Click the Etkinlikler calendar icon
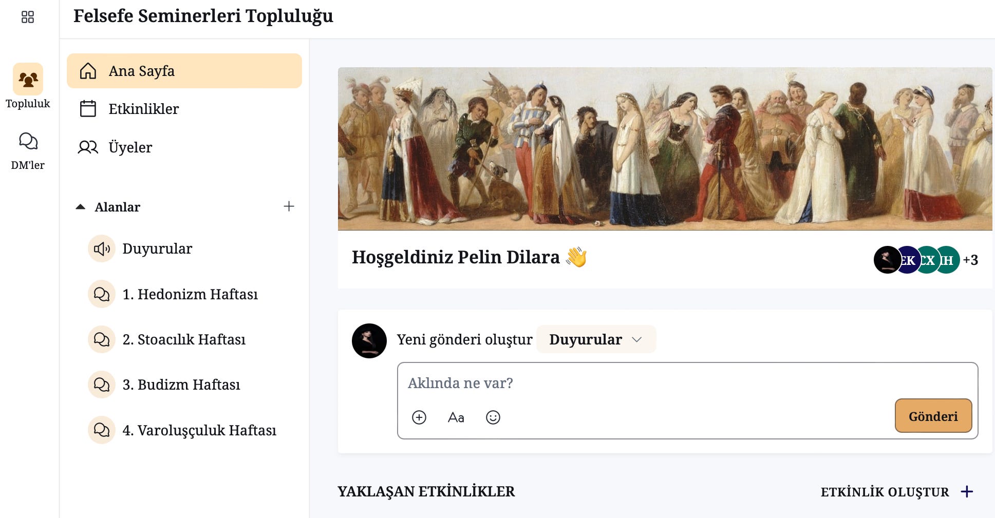The height and width of the screenshot is (518, 995). 88,109
